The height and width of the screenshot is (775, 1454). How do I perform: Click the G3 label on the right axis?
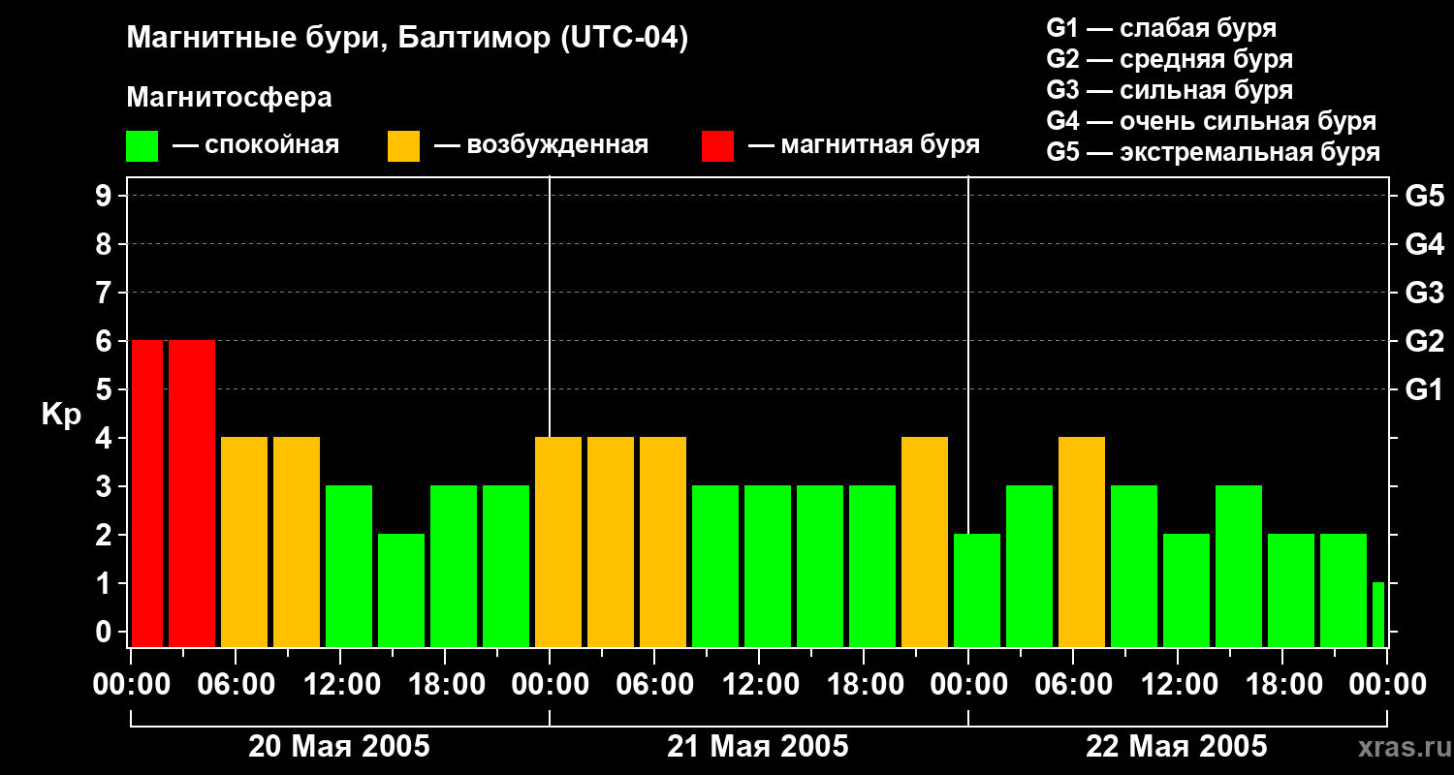tap(1424, 293)
